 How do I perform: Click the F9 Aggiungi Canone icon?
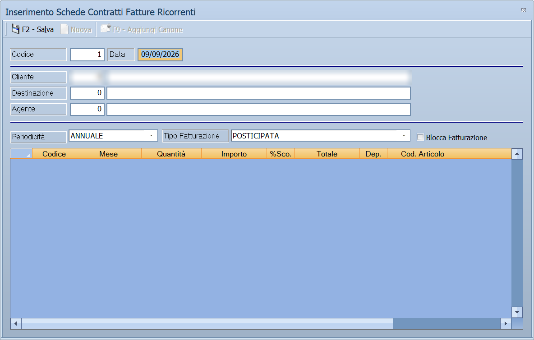click(x=106, y=28)
